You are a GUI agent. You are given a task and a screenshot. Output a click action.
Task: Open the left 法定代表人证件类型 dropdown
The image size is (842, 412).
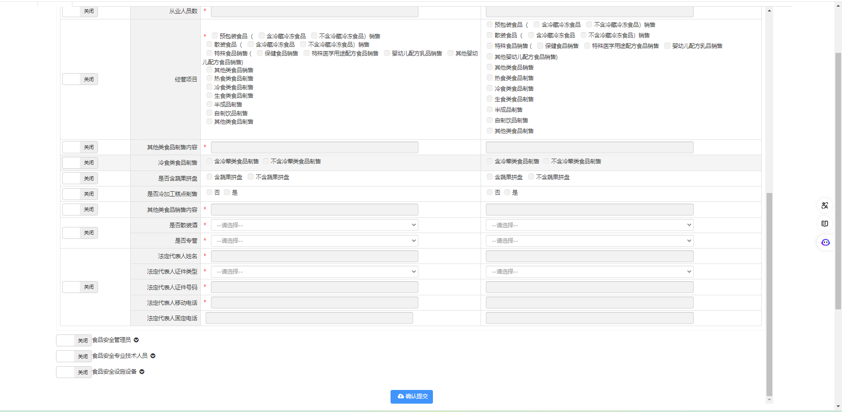314,271
